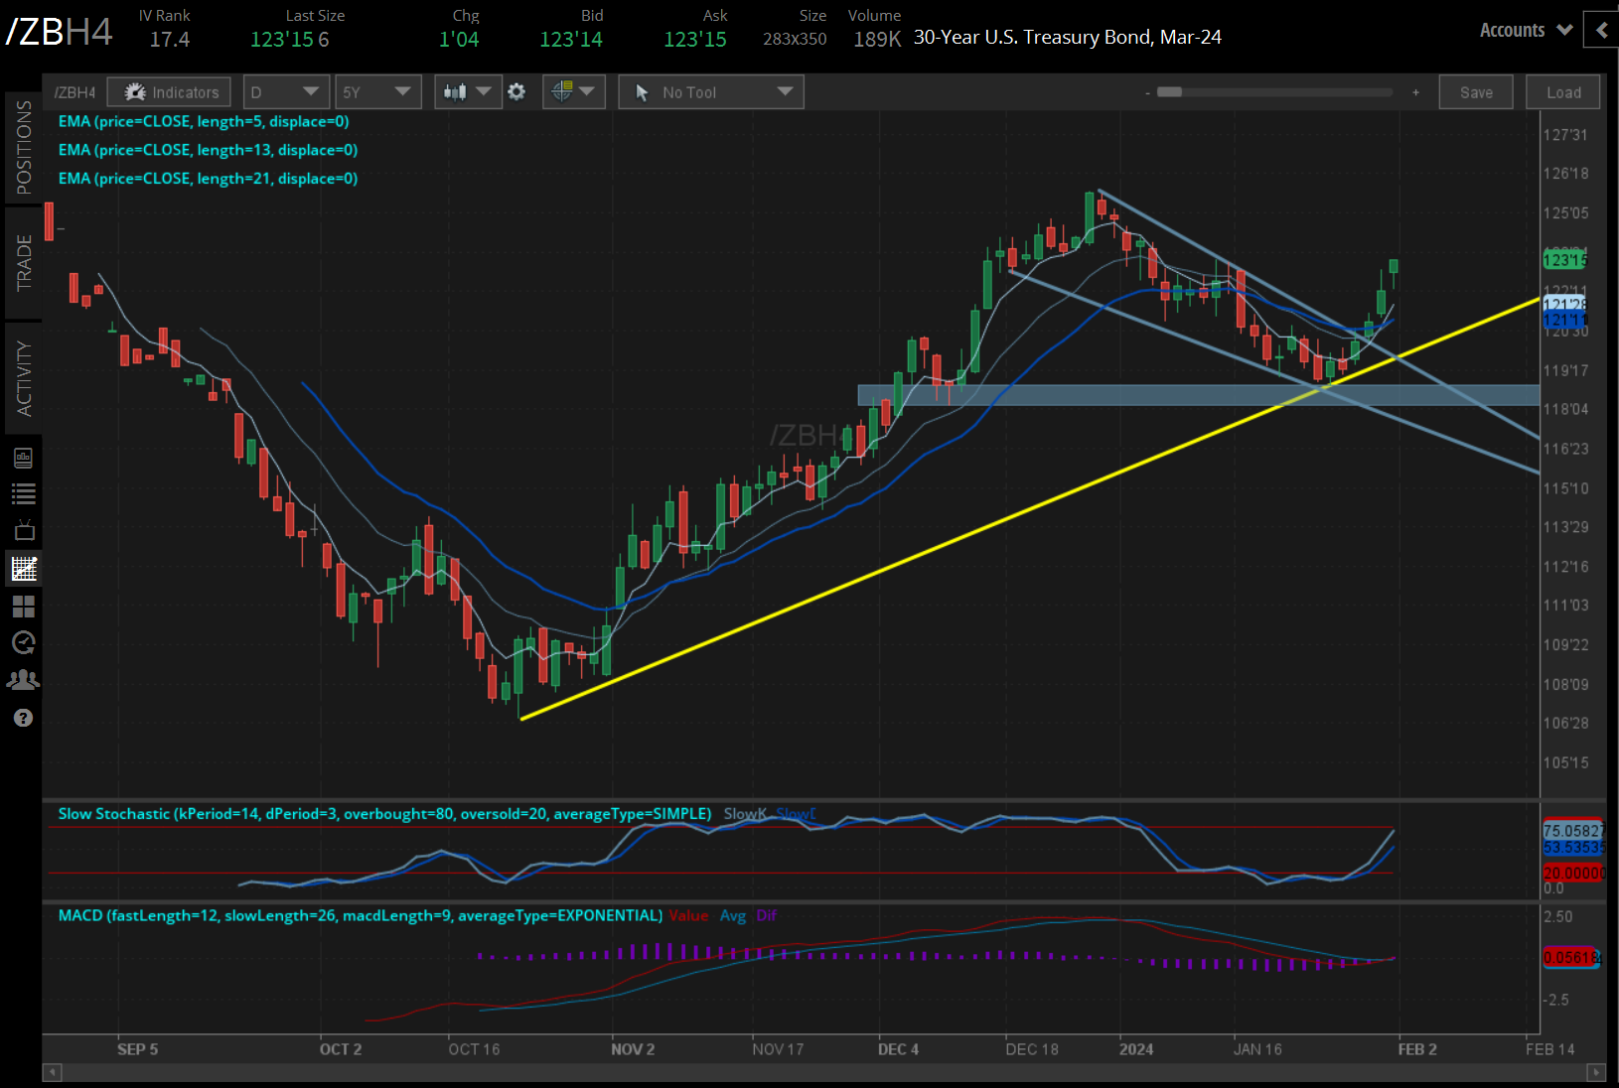
Task: Click the help question mark icon
Action: click(24, 718)
